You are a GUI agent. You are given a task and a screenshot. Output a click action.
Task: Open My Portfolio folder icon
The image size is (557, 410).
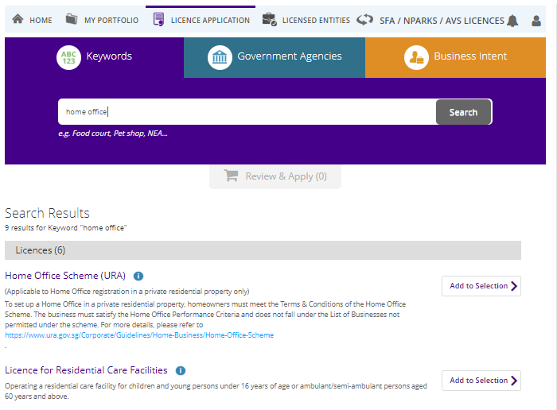[x=72, y=20]
